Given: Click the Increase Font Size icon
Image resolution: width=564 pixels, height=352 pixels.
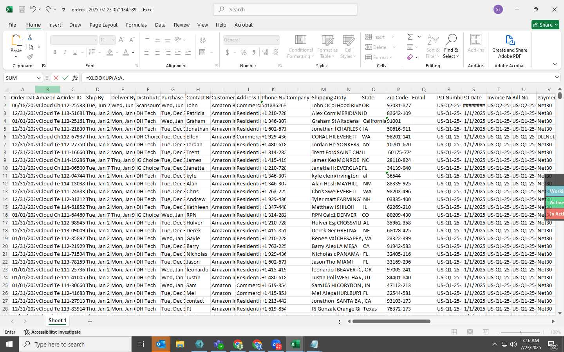Looking at the screenshot, I should [x=121, y=40].
